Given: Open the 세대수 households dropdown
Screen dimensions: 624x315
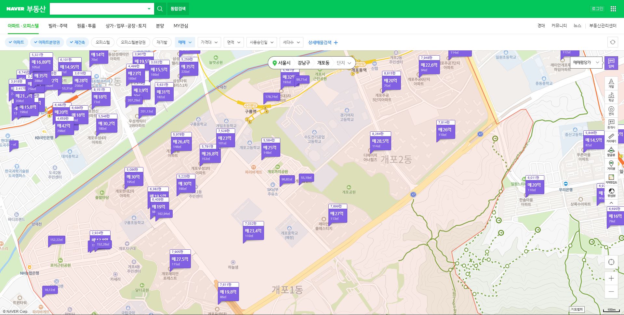Looking at the screenshot, I should (291, 42).
